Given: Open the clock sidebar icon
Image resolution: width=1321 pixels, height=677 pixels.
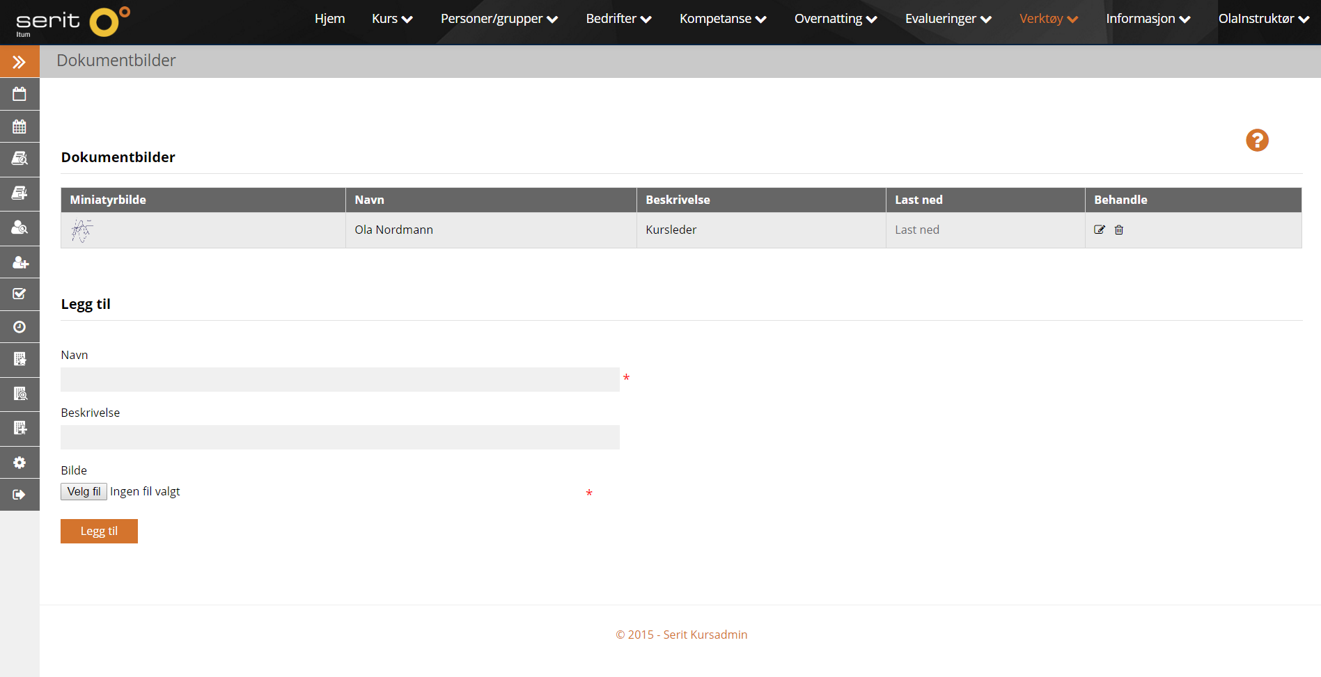Looking at the screenshot, I should coord(19,326).
